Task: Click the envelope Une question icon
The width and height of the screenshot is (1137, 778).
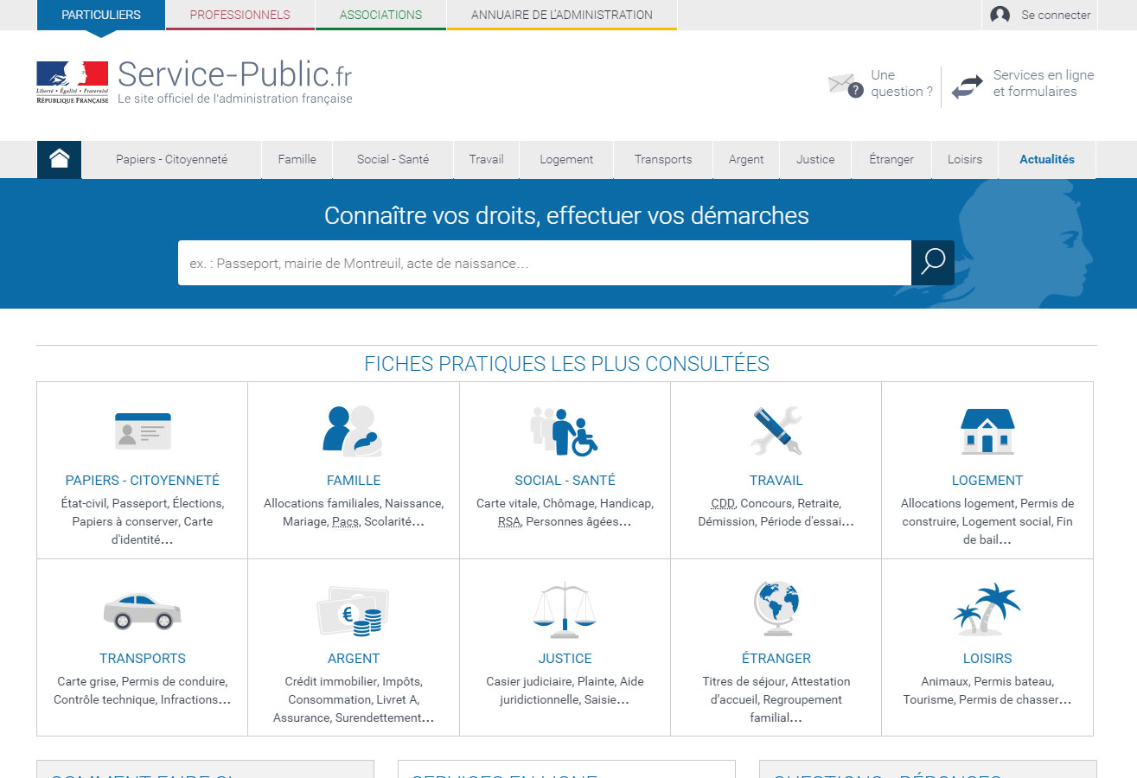Action: [x=845, y=85]
